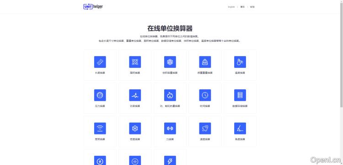Open the temperature thermometer icon

(x=240, y=62)
